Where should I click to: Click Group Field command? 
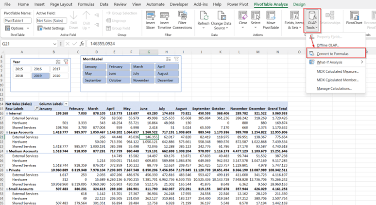(x=118, y=28)
